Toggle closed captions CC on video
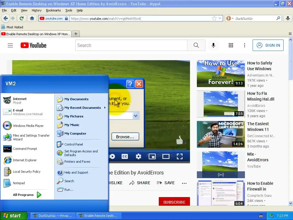Screen dimensions: 293x220 coord(125,156)
